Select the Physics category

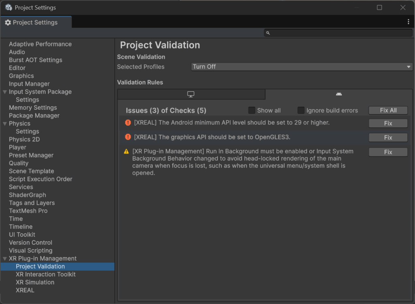point(19,124)
